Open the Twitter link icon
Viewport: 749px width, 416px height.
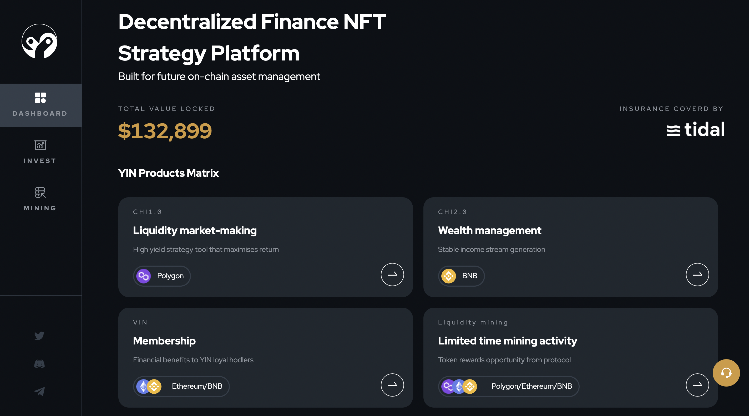click(x=39, y=336)
